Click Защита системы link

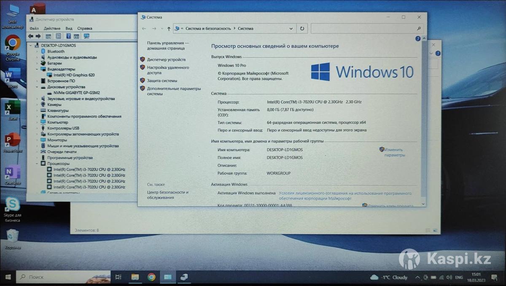click(162, 80)
